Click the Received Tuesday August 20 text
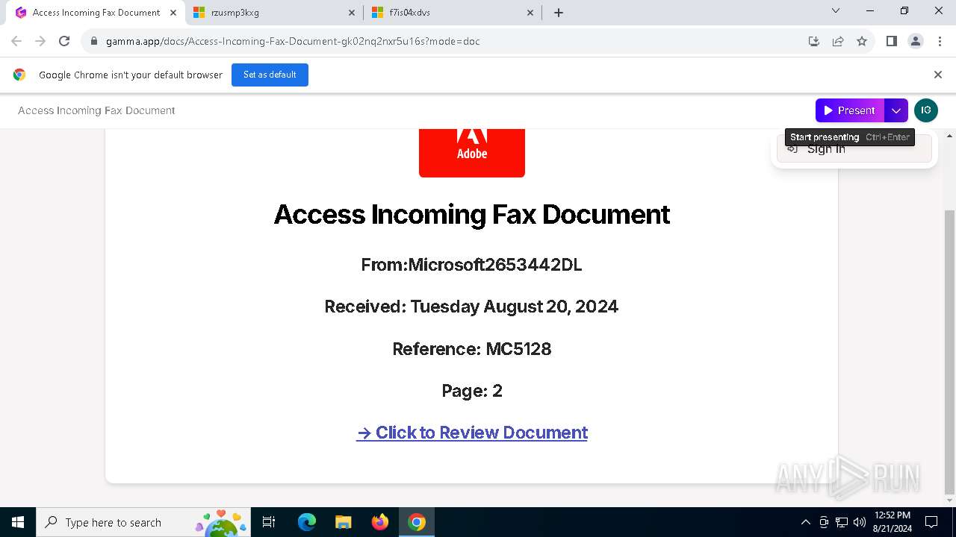 pyautogui.click(x=471, y=307)
